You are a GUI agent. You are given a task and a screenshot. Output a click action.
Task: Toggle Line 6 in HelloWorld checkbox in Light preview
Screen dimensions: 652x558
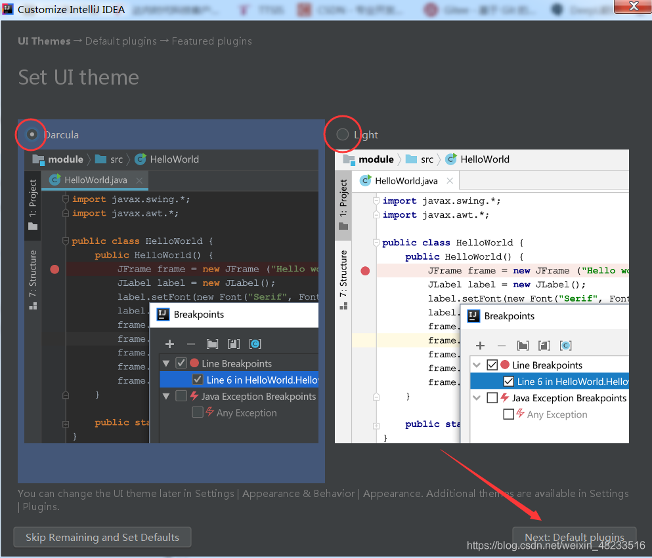(x=508, y=381)
